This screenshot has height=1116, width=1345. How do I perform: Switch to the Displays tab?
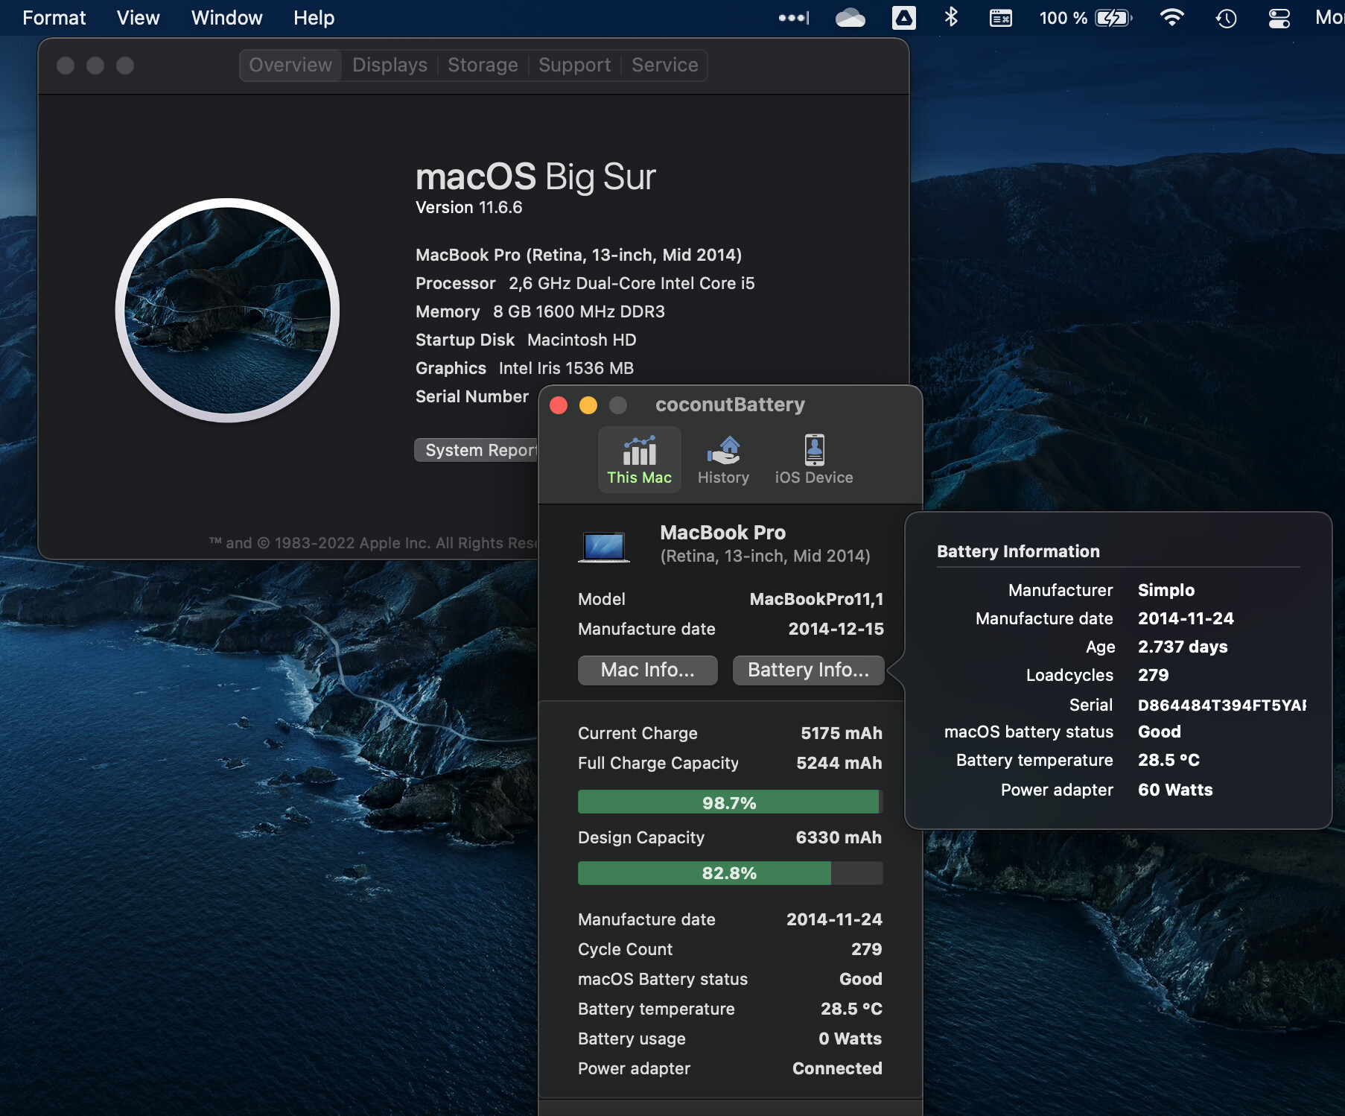point(389,65)
